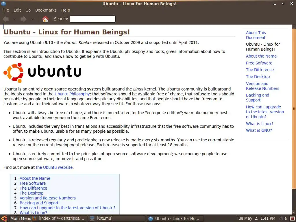Open numbered list item 1 About the Name
The width and height of the screenshot is (296, 222).
click(35, 178)
